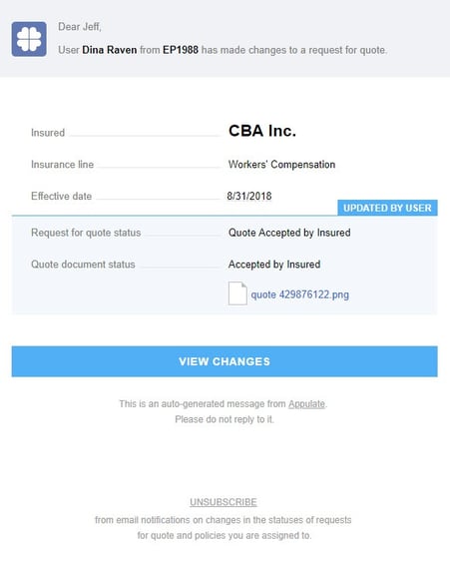Click the Effective date label
Screen dimensions: 450x562
[61, 196]
